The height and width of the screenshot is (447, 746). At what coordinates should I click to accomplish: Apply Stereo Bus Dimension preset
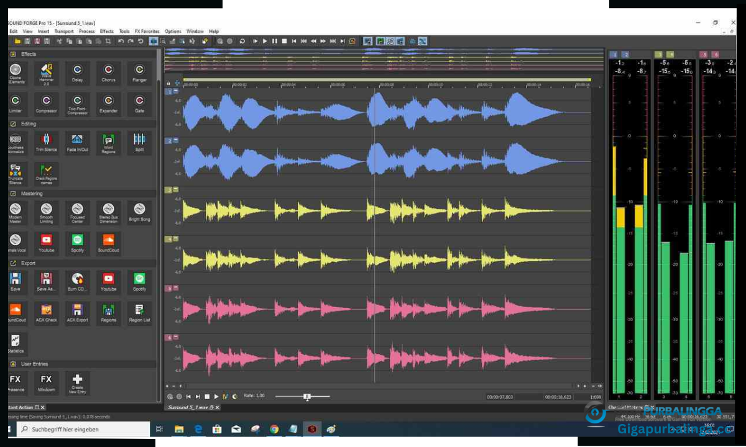pos(108,212)
